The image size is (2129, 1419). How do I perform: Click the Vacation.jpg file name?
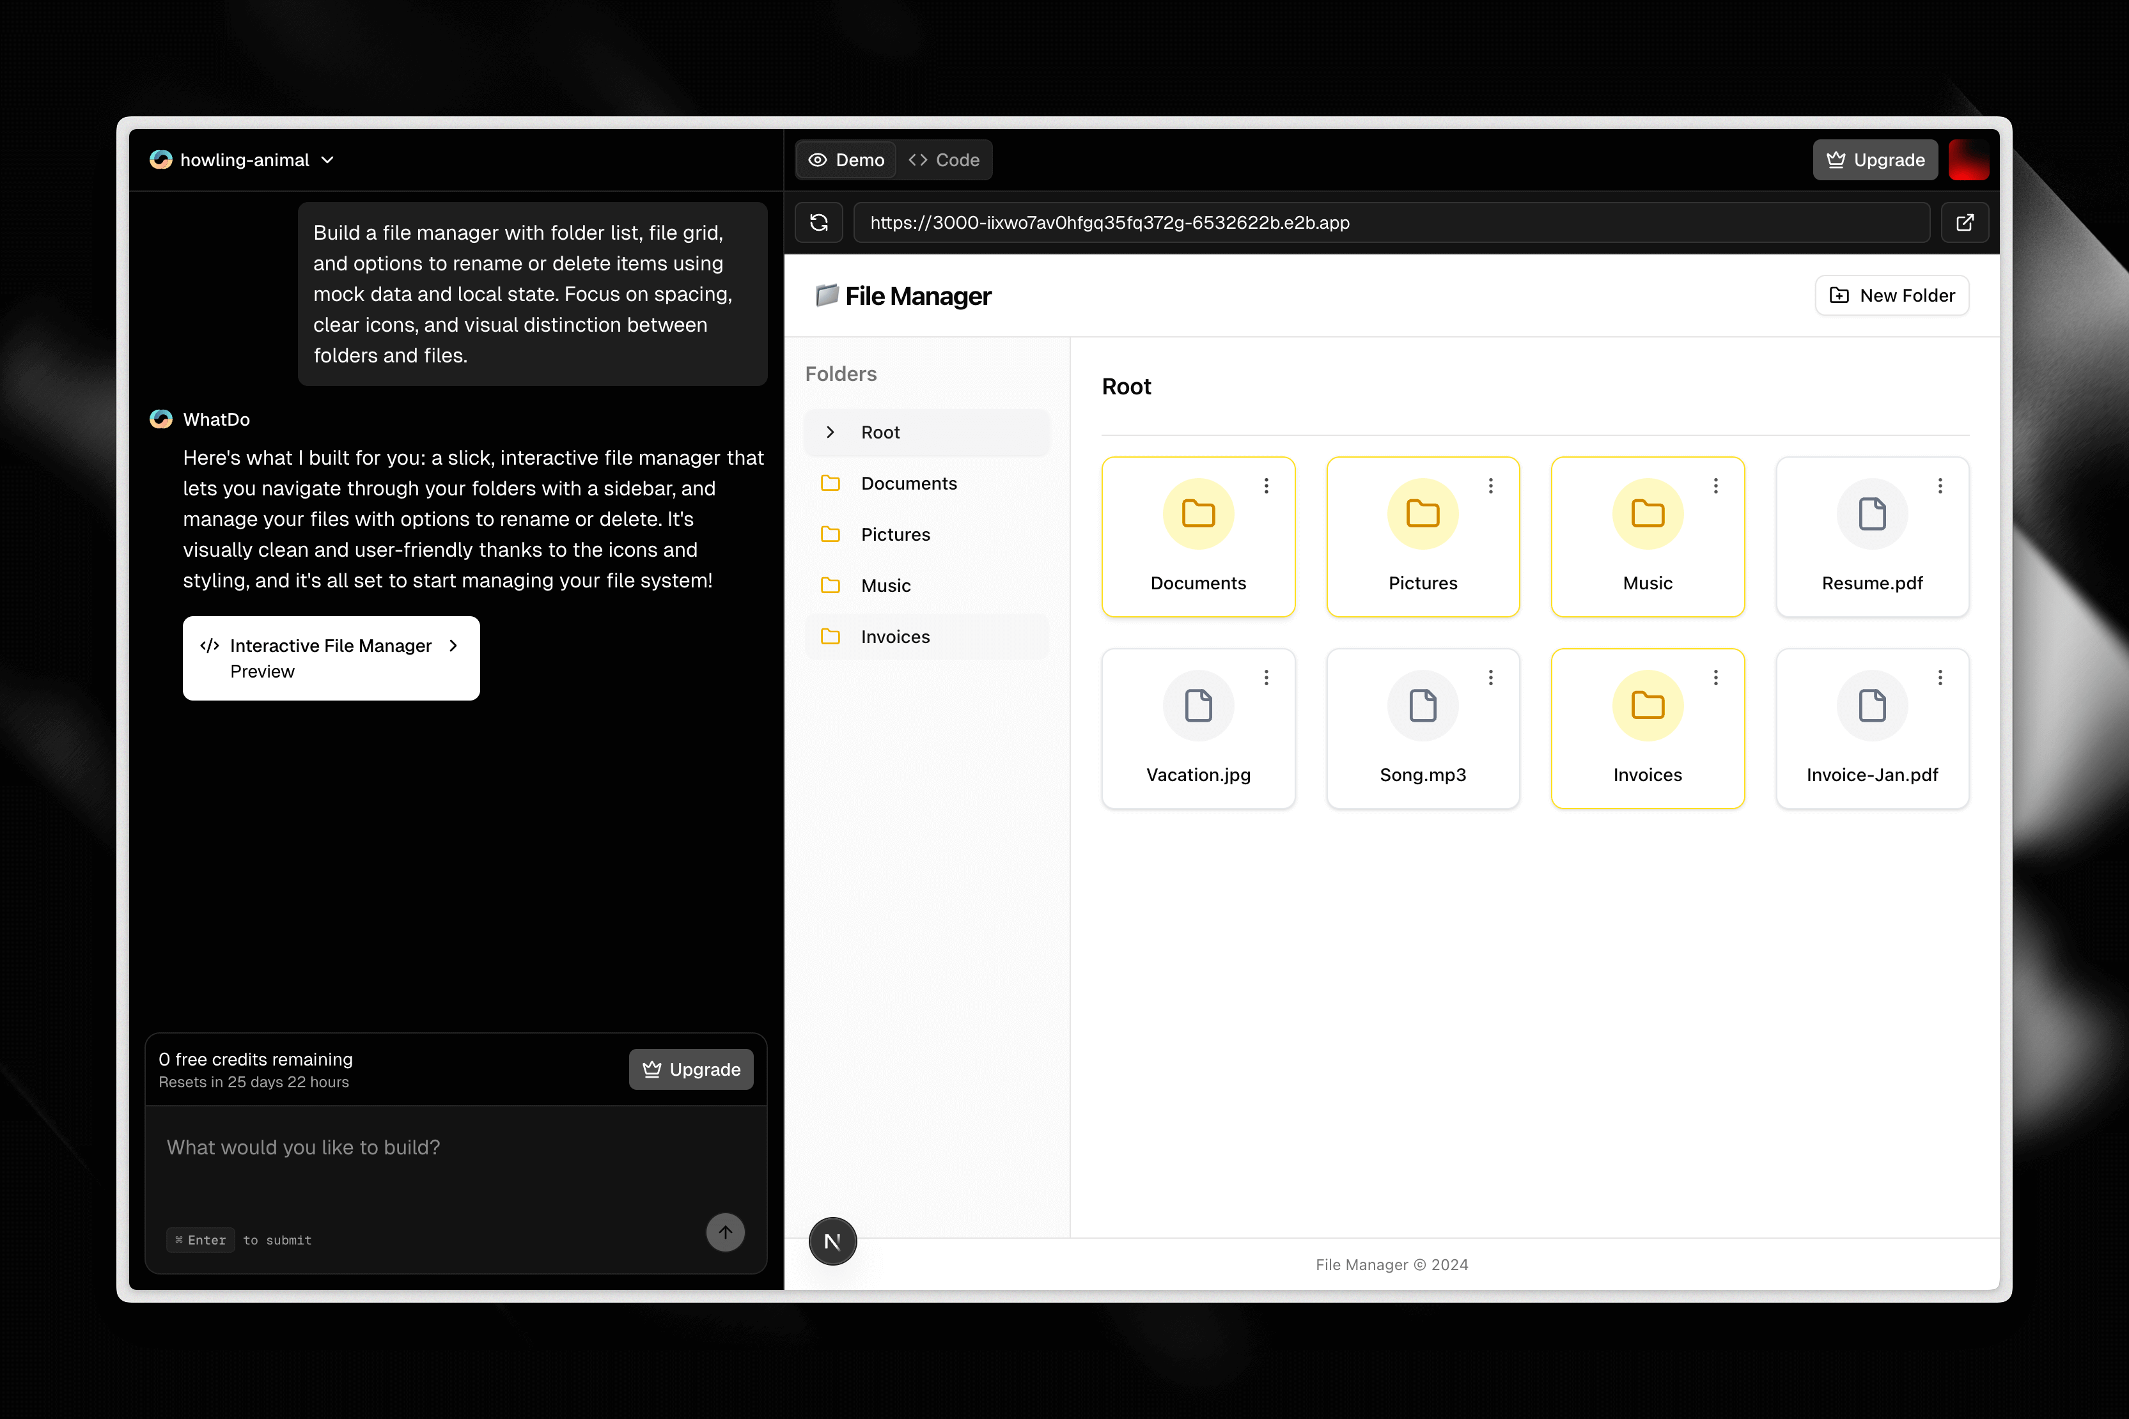[1199, 775]
